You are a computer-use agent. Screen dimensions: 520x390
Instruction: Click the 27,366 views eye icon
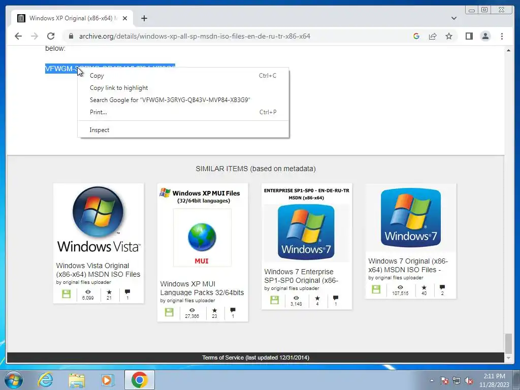pyautogui.click(x=192, y=310)
